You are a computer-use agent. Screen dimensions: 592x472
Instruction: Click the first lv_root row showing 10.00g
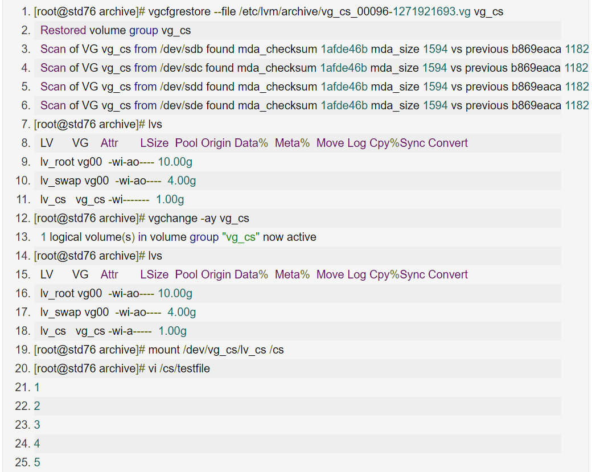[116, 162]
